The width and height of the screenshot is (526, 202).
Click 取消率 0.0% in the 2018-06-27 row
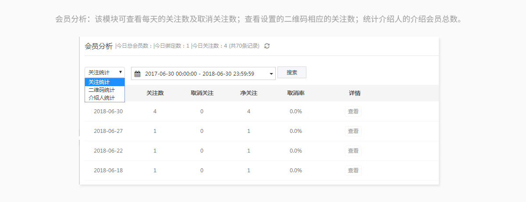pos(296,131)
